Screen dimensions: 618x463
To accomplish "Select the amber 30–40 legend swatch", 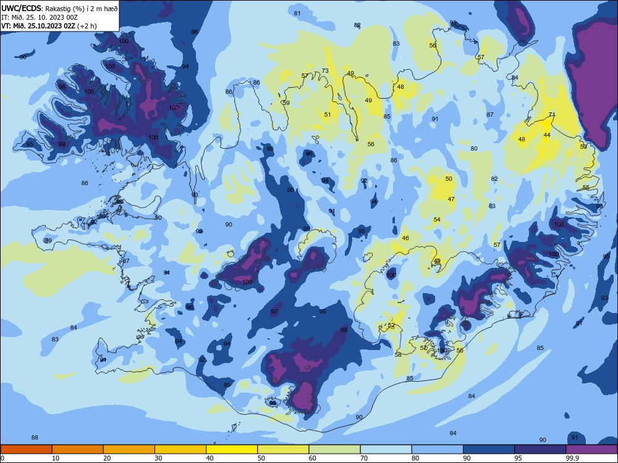I will coord(180,449).
